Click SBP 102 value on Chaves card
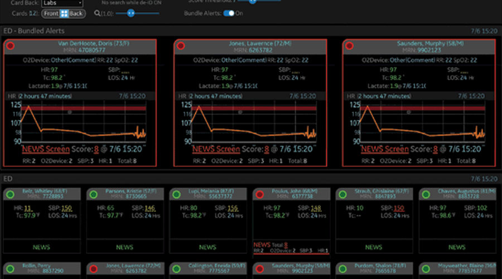The image size is (502, 279). point(482,208)
